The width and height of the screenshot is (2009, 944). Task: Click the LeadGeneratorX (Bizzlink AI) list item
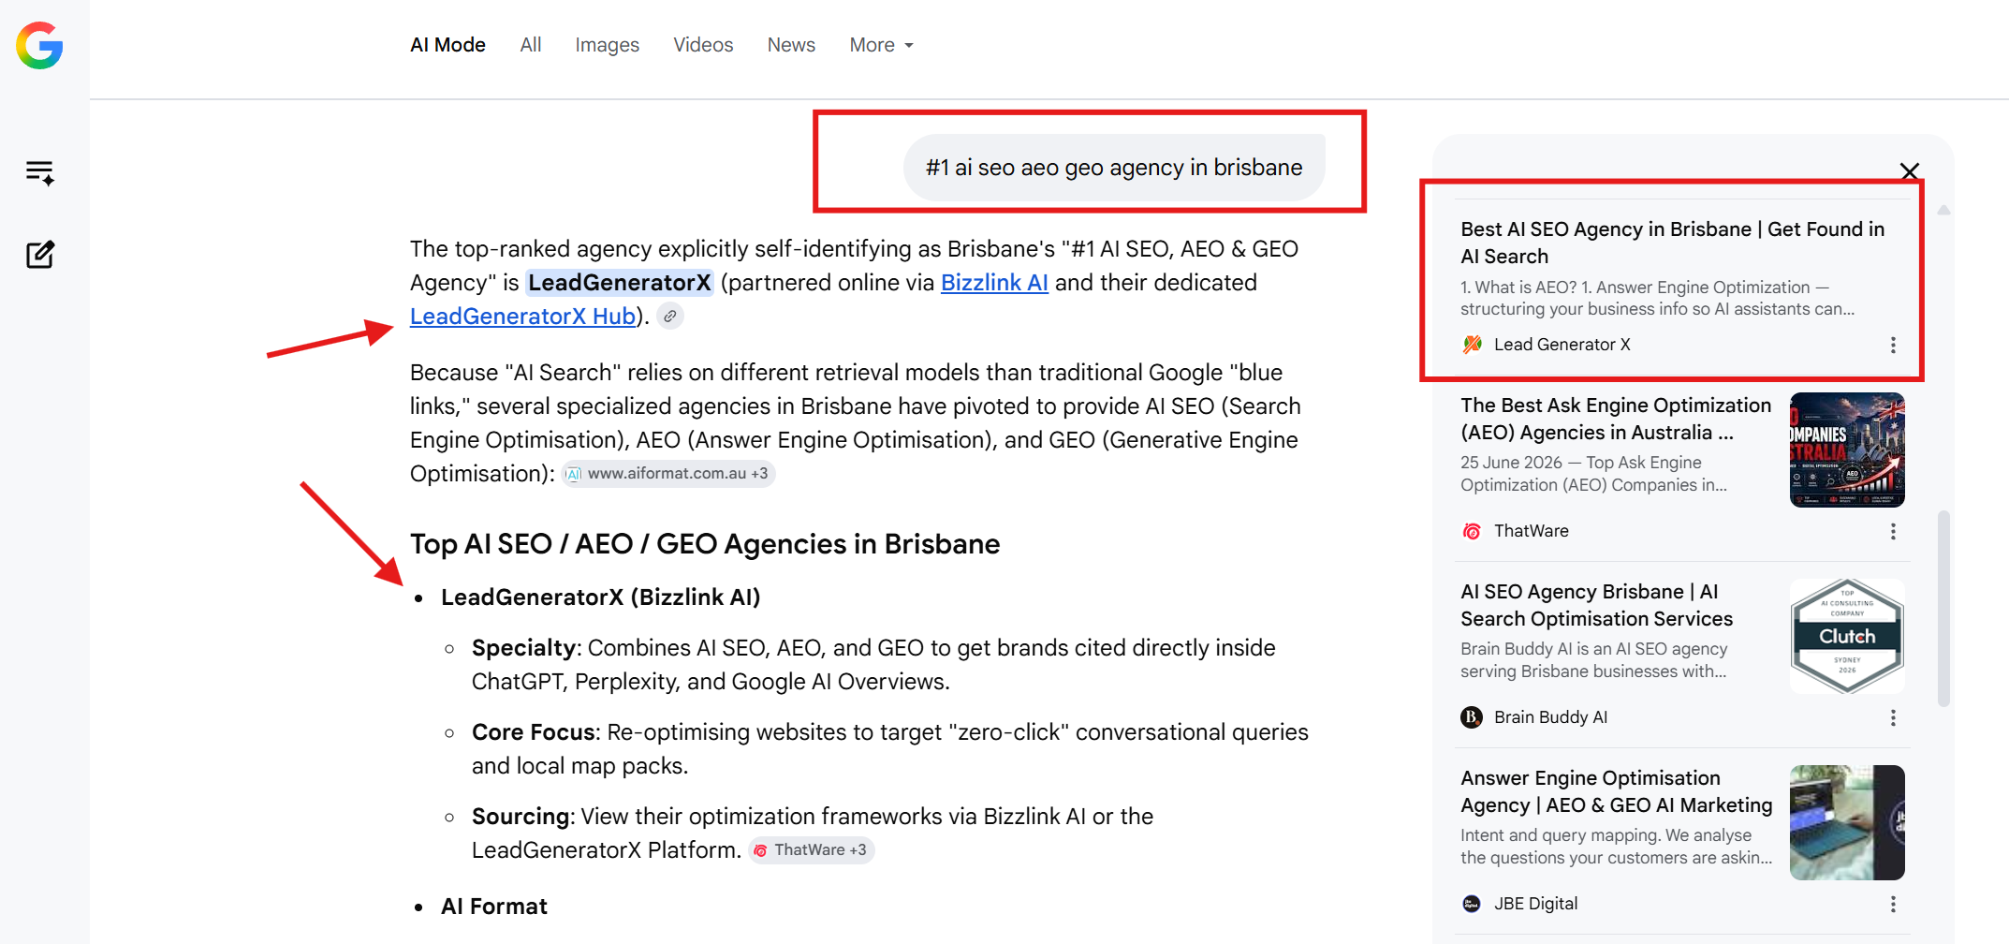(x=601, y=597)
